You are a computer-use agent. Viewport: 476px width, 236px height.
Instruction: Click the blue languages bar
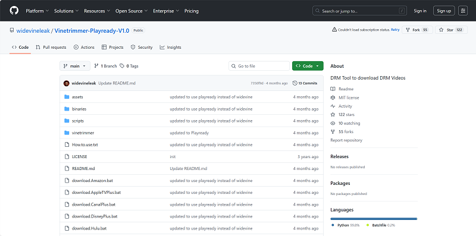click(374, 218)
